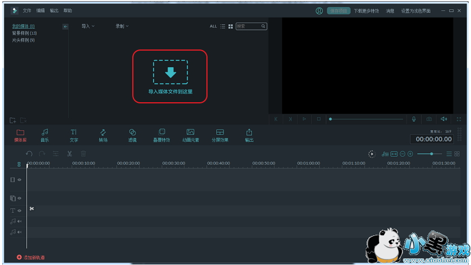
Task: Expand the 导入 import dropdown
Action: (88, 26)
